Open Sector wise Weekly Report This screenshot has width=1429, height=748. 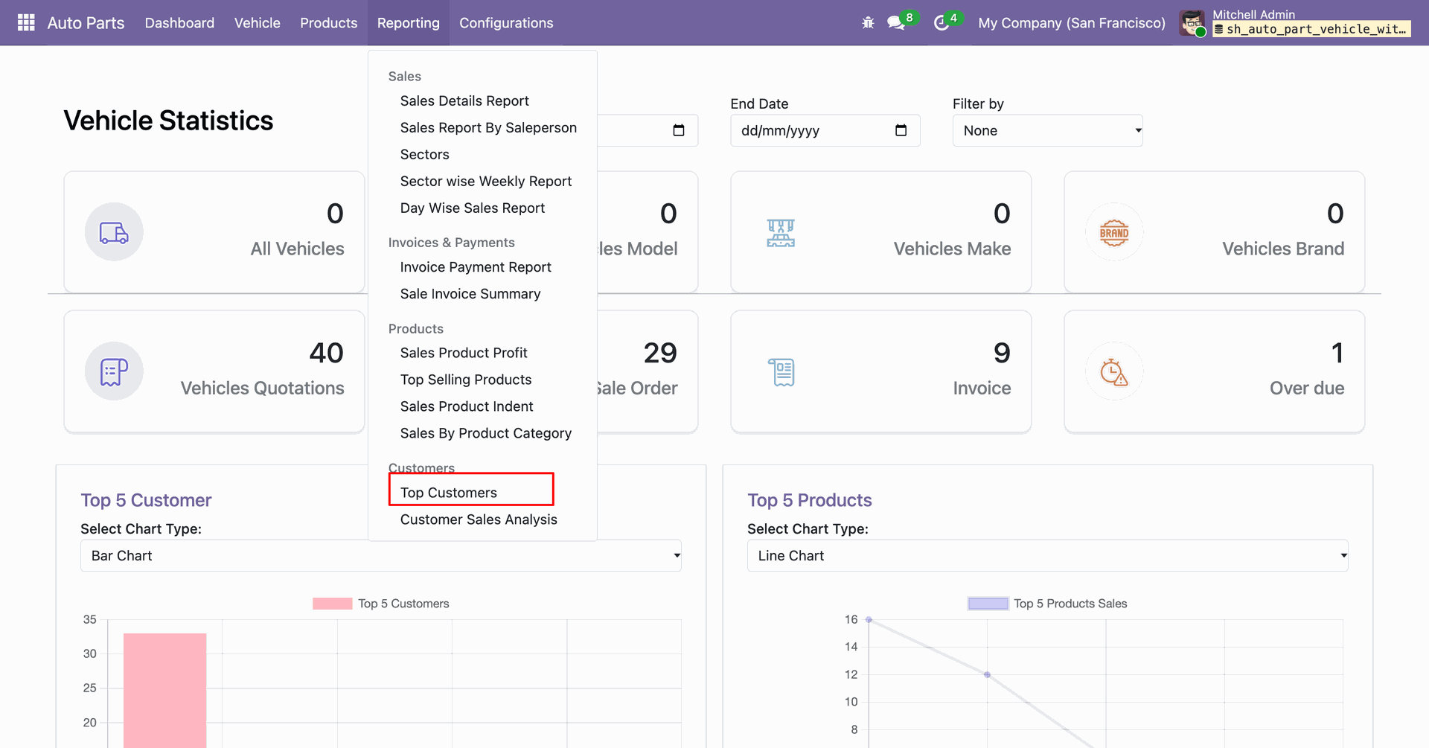click(486, 182)
